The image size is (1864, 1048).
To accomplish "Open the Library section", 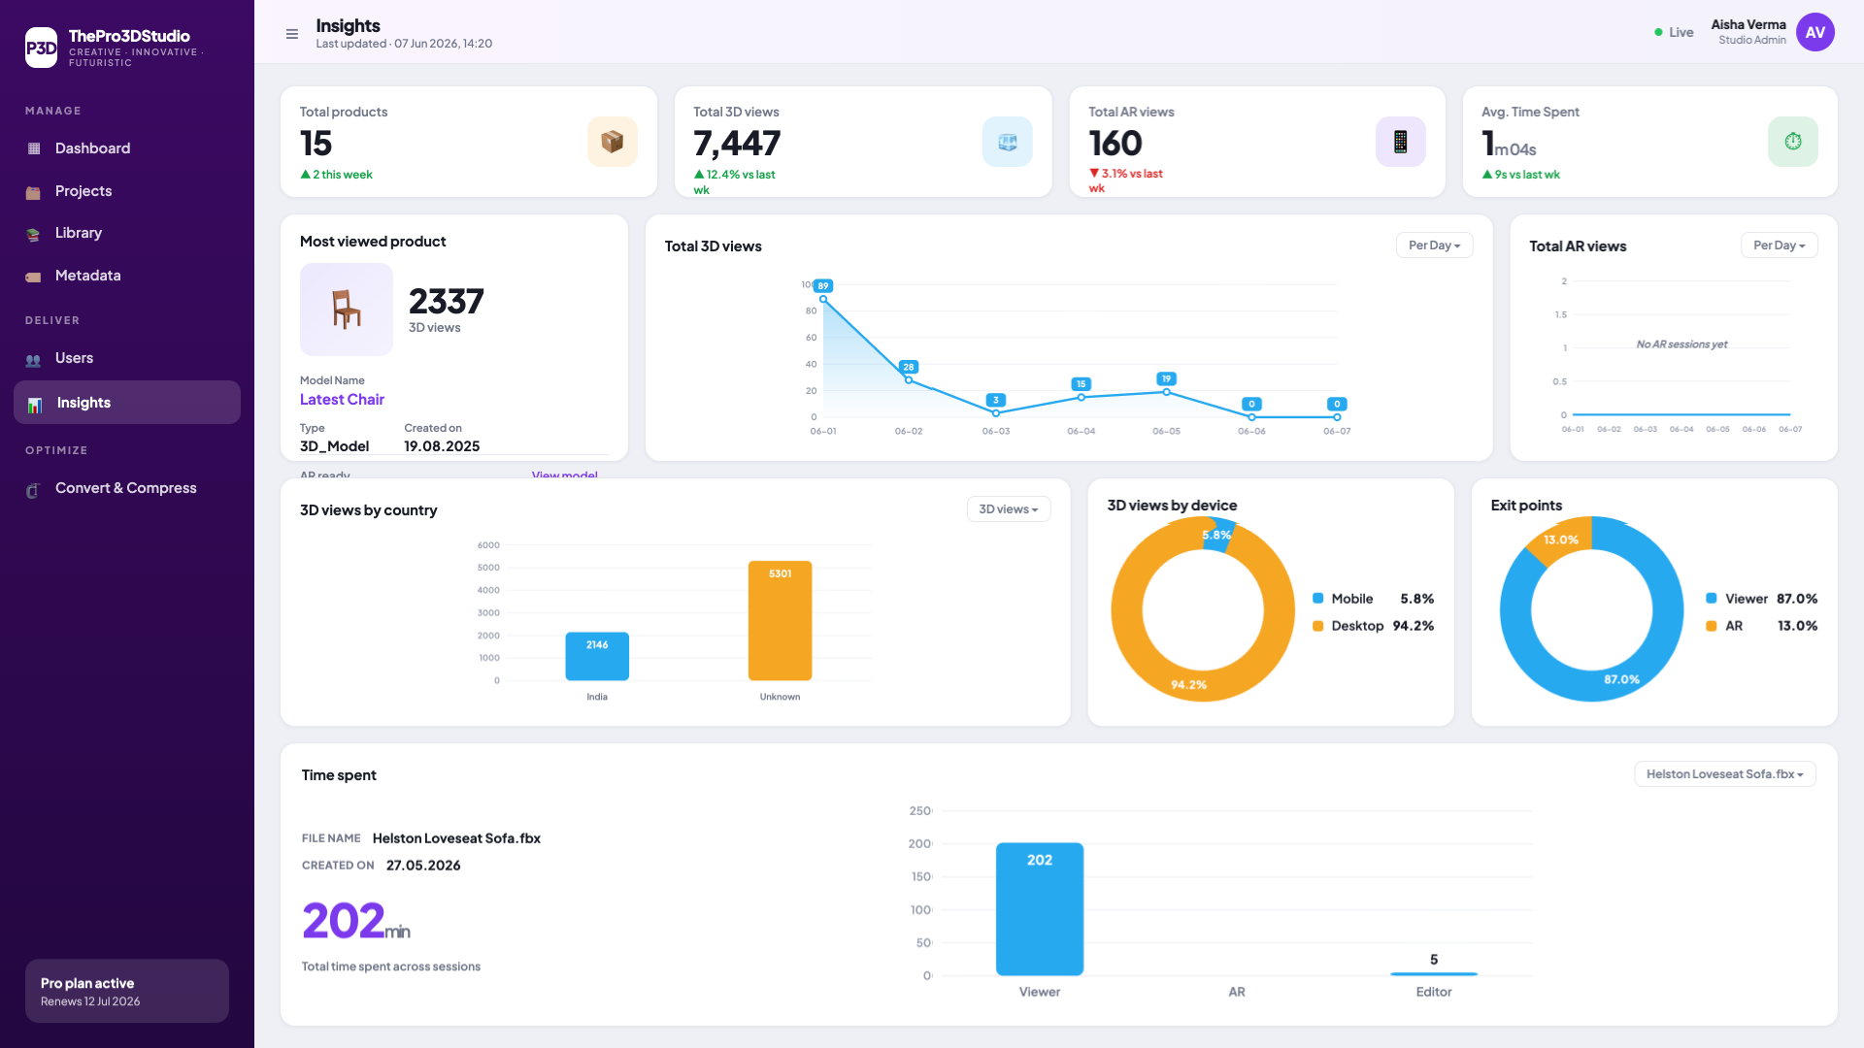I will pyautogui.click(x=127, y=233).
